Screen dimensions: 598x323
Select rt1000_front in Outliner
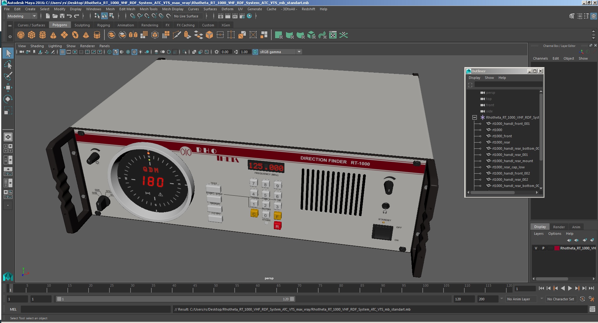pos(502,136)
